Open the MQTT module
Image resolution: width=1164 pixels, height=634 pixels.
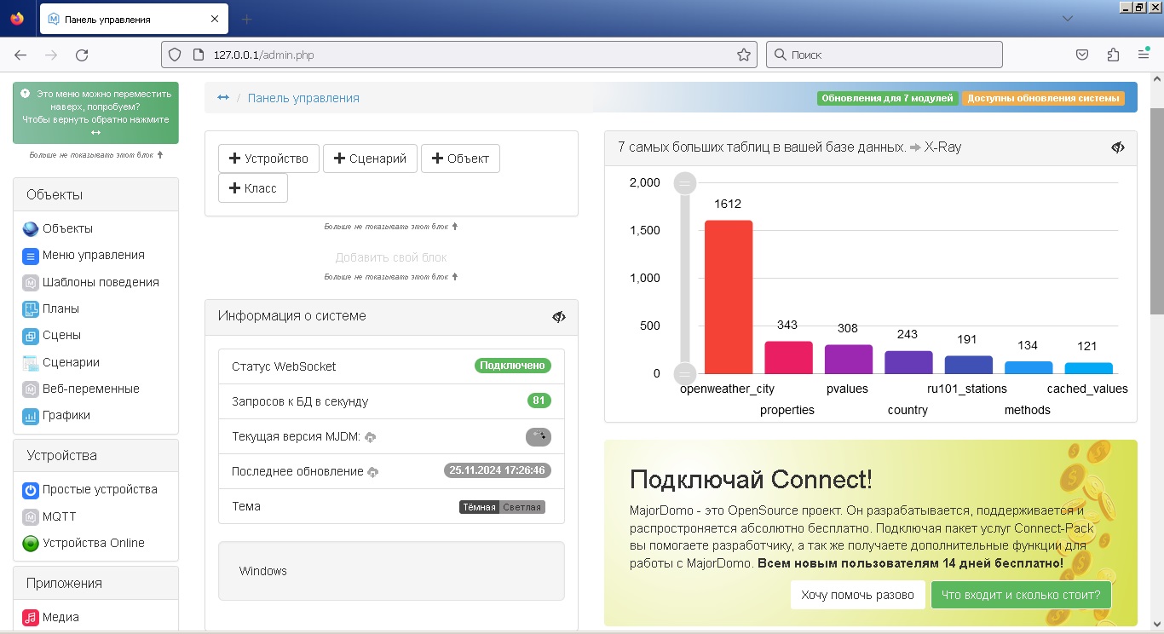[x=49, y=516]
